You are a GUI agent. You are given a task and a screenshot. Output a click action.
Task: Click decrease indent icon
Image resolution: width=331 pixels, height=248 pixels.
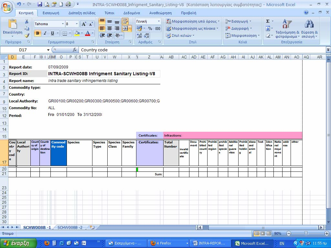click(x=102, y=36)
